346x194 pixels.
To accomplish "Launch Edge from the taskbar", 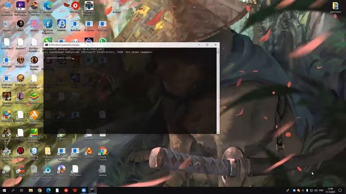I will point(48,190).
